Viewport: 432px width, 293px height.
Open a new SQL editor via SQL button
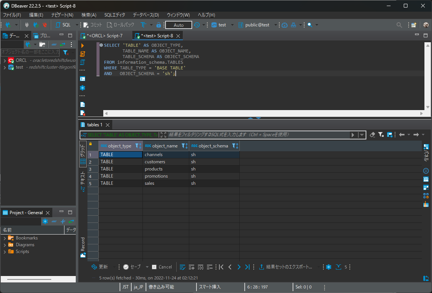63,25
